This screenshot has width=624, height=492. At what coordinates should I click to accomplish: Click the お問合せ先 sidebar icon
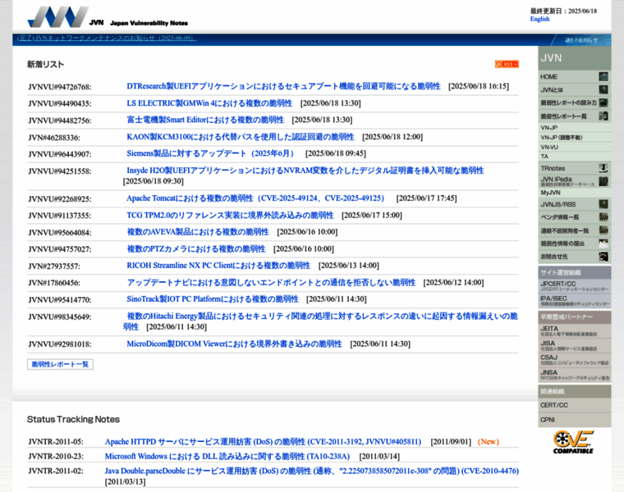coord(603,257)
